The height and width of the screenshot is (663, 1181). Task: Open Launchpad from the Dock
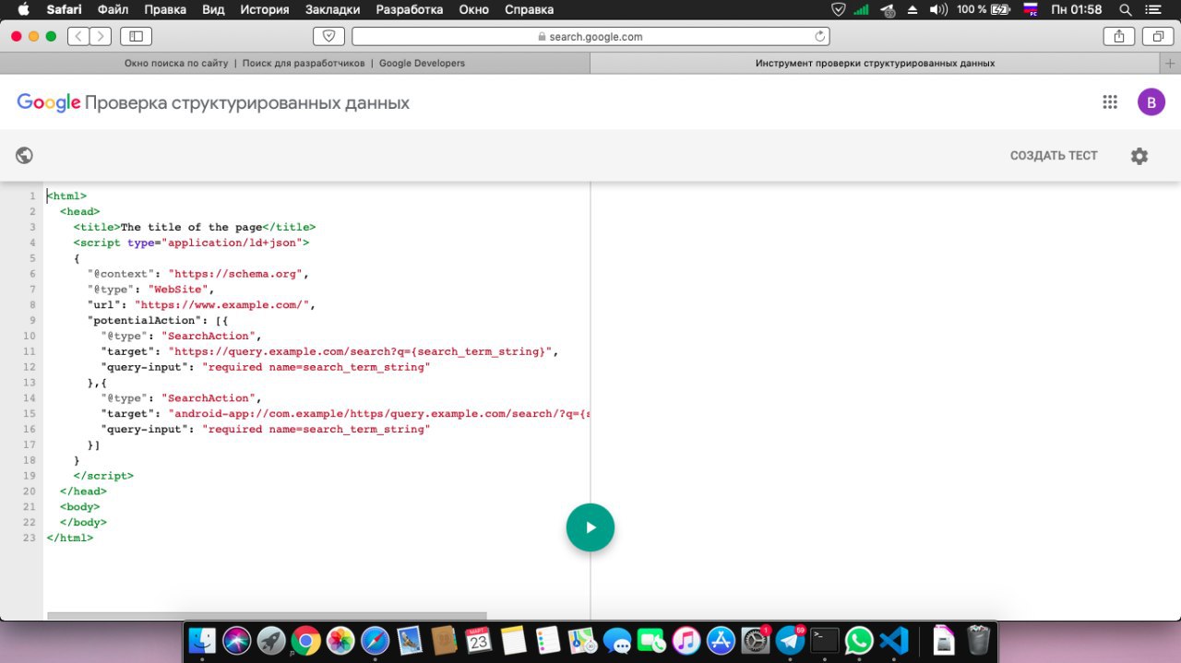click(271, 640)
